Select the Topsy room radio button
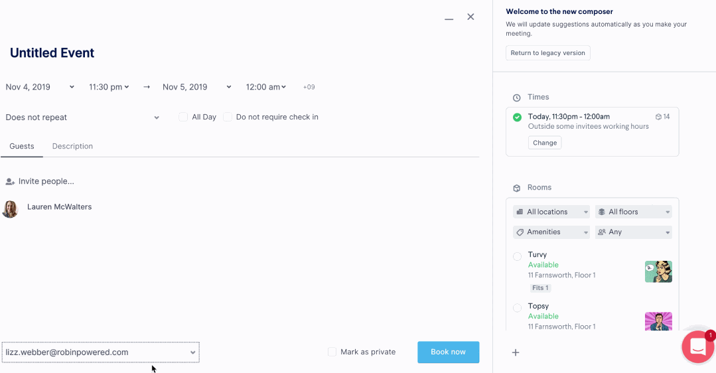Viewport: 716px width, 373px height. coord(517,308)
